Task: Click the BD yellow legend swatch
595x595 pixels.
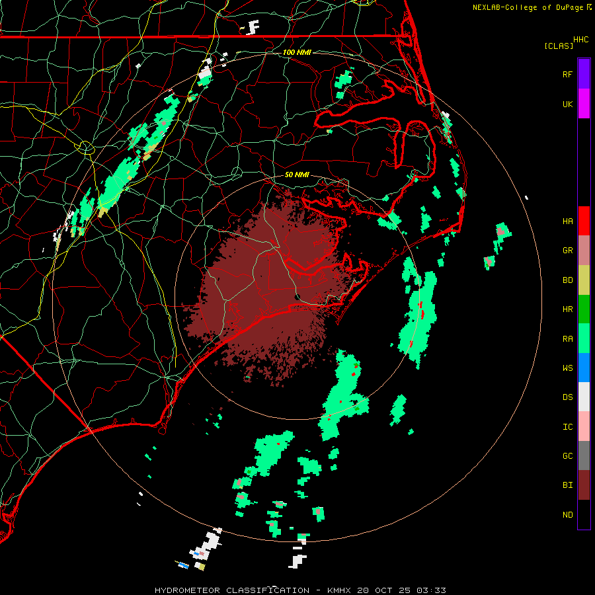Action: (584, 280)
